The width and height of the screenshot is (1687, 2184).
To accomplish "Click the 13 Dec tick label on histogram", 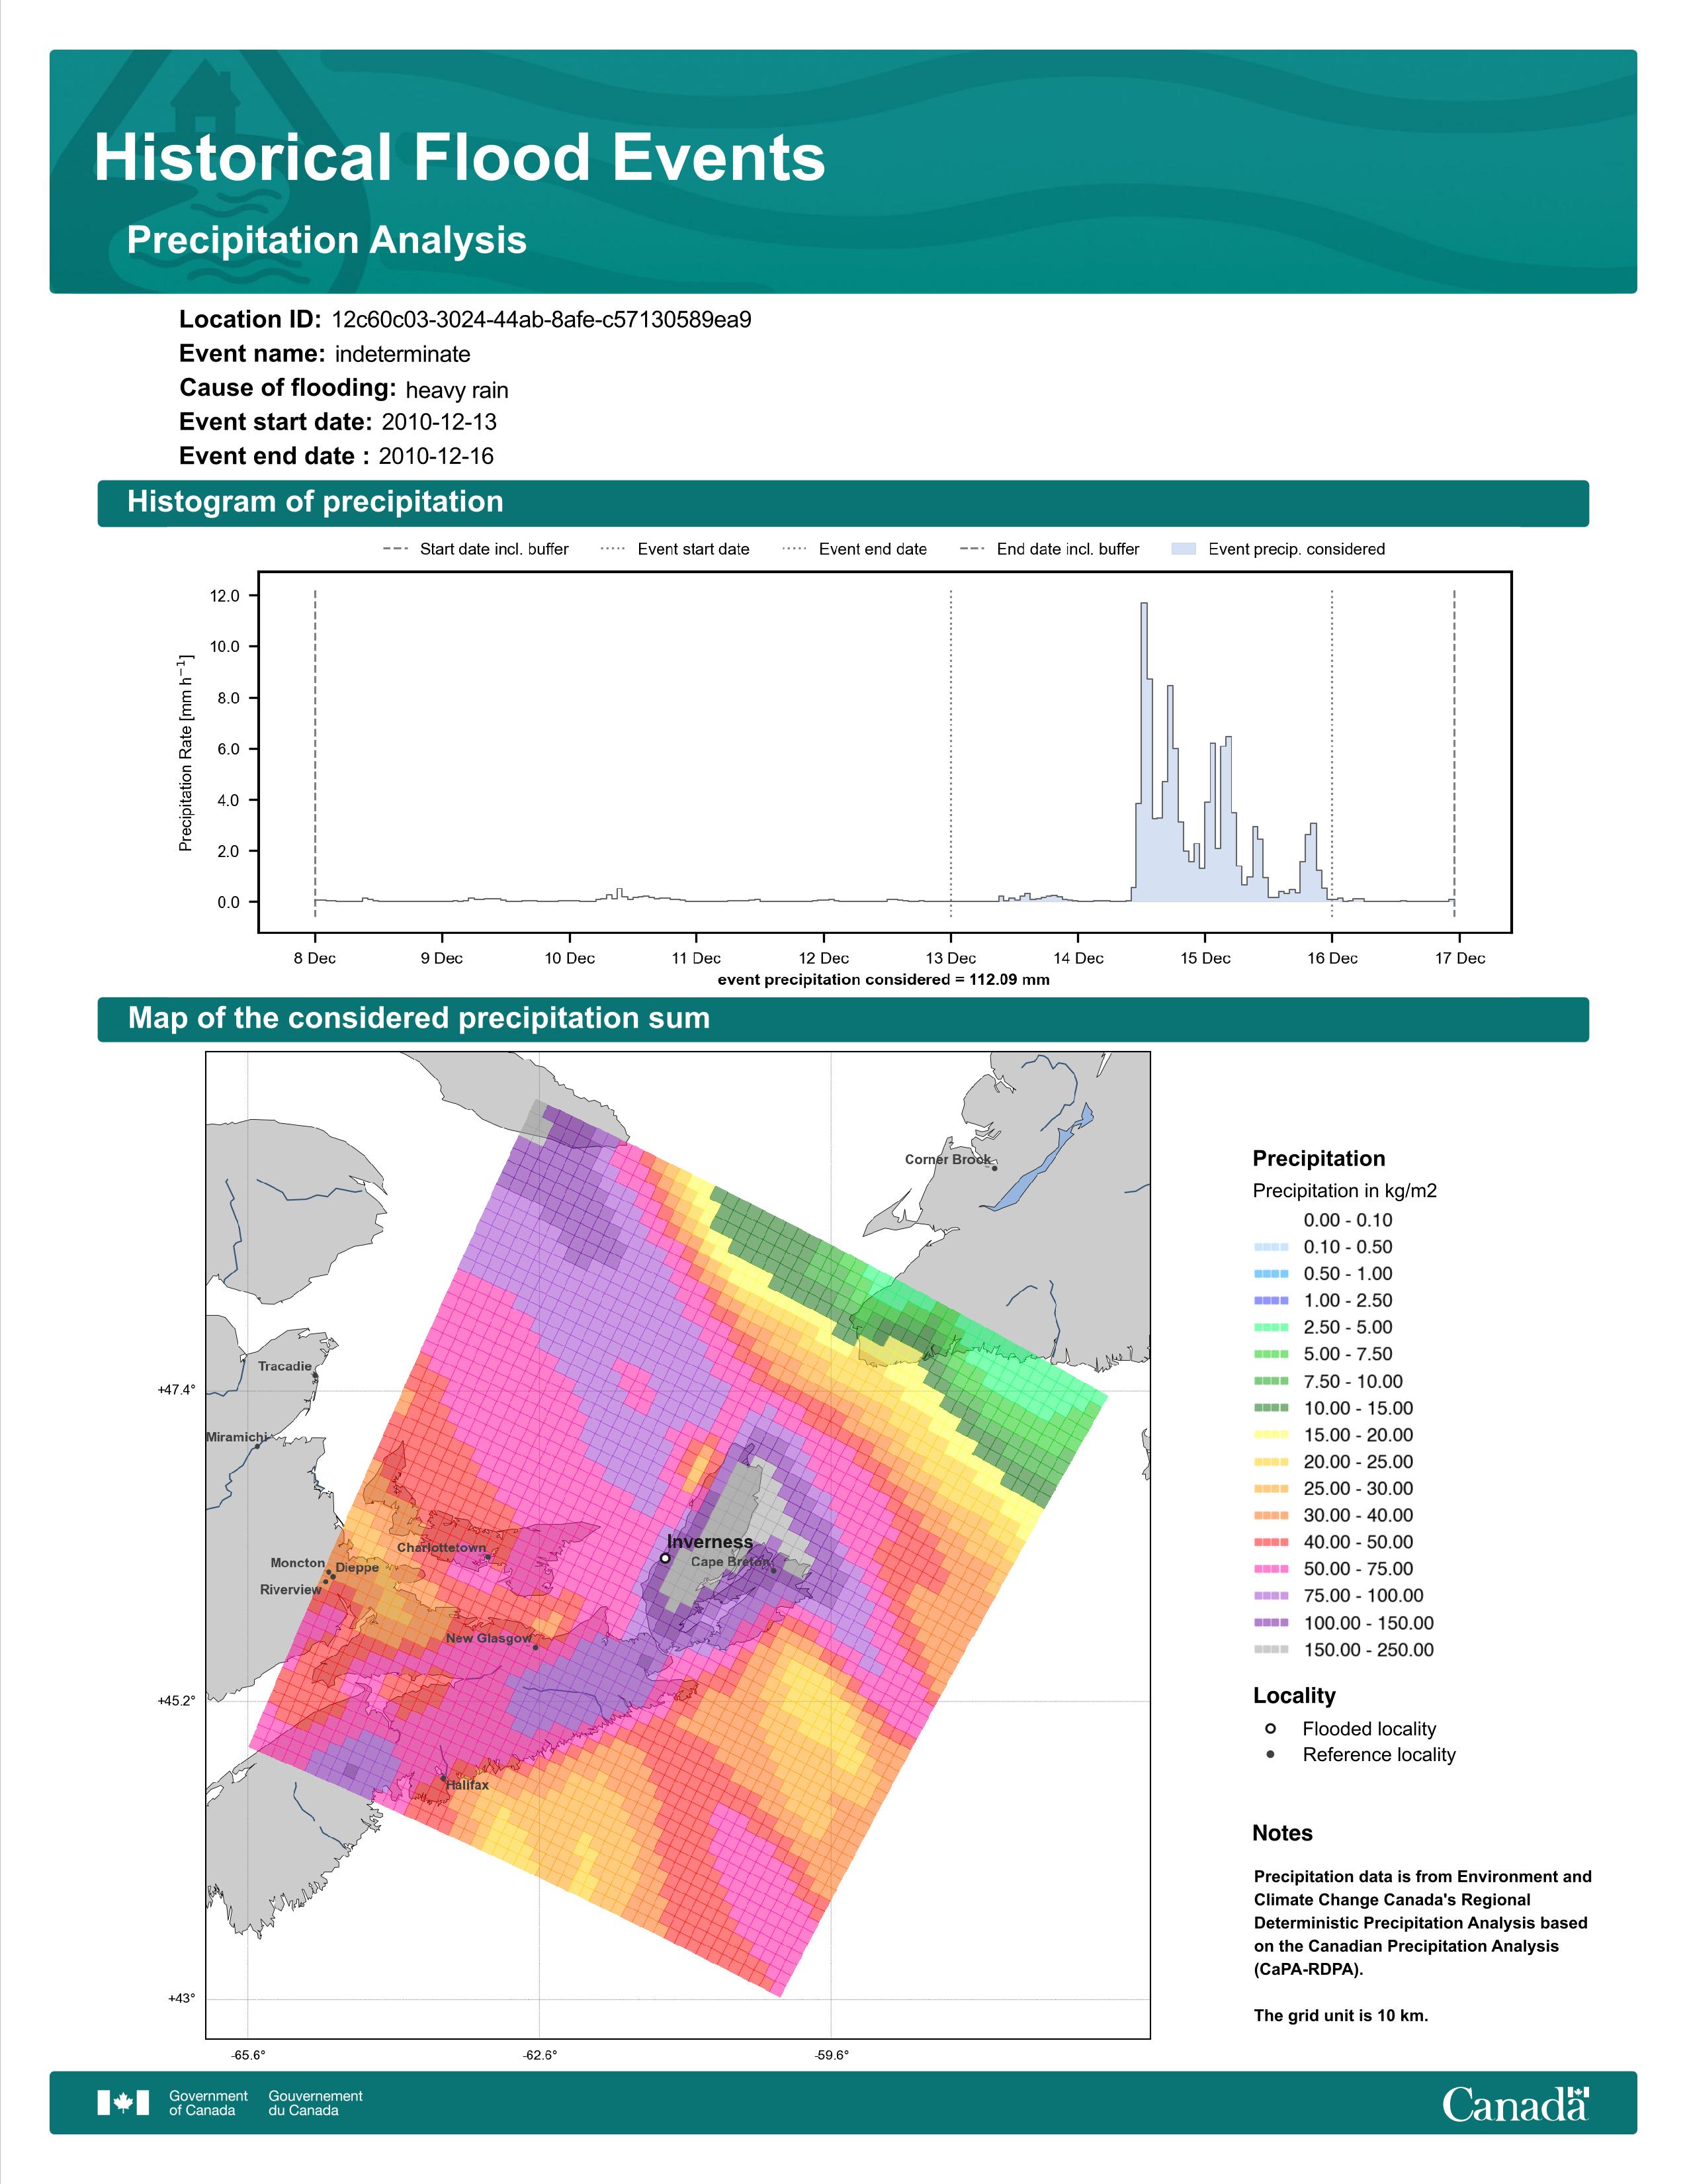I will coord(951,958).
